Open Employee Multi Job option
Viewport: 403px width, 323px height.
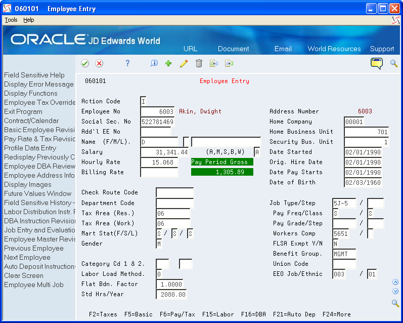[34, 285]
